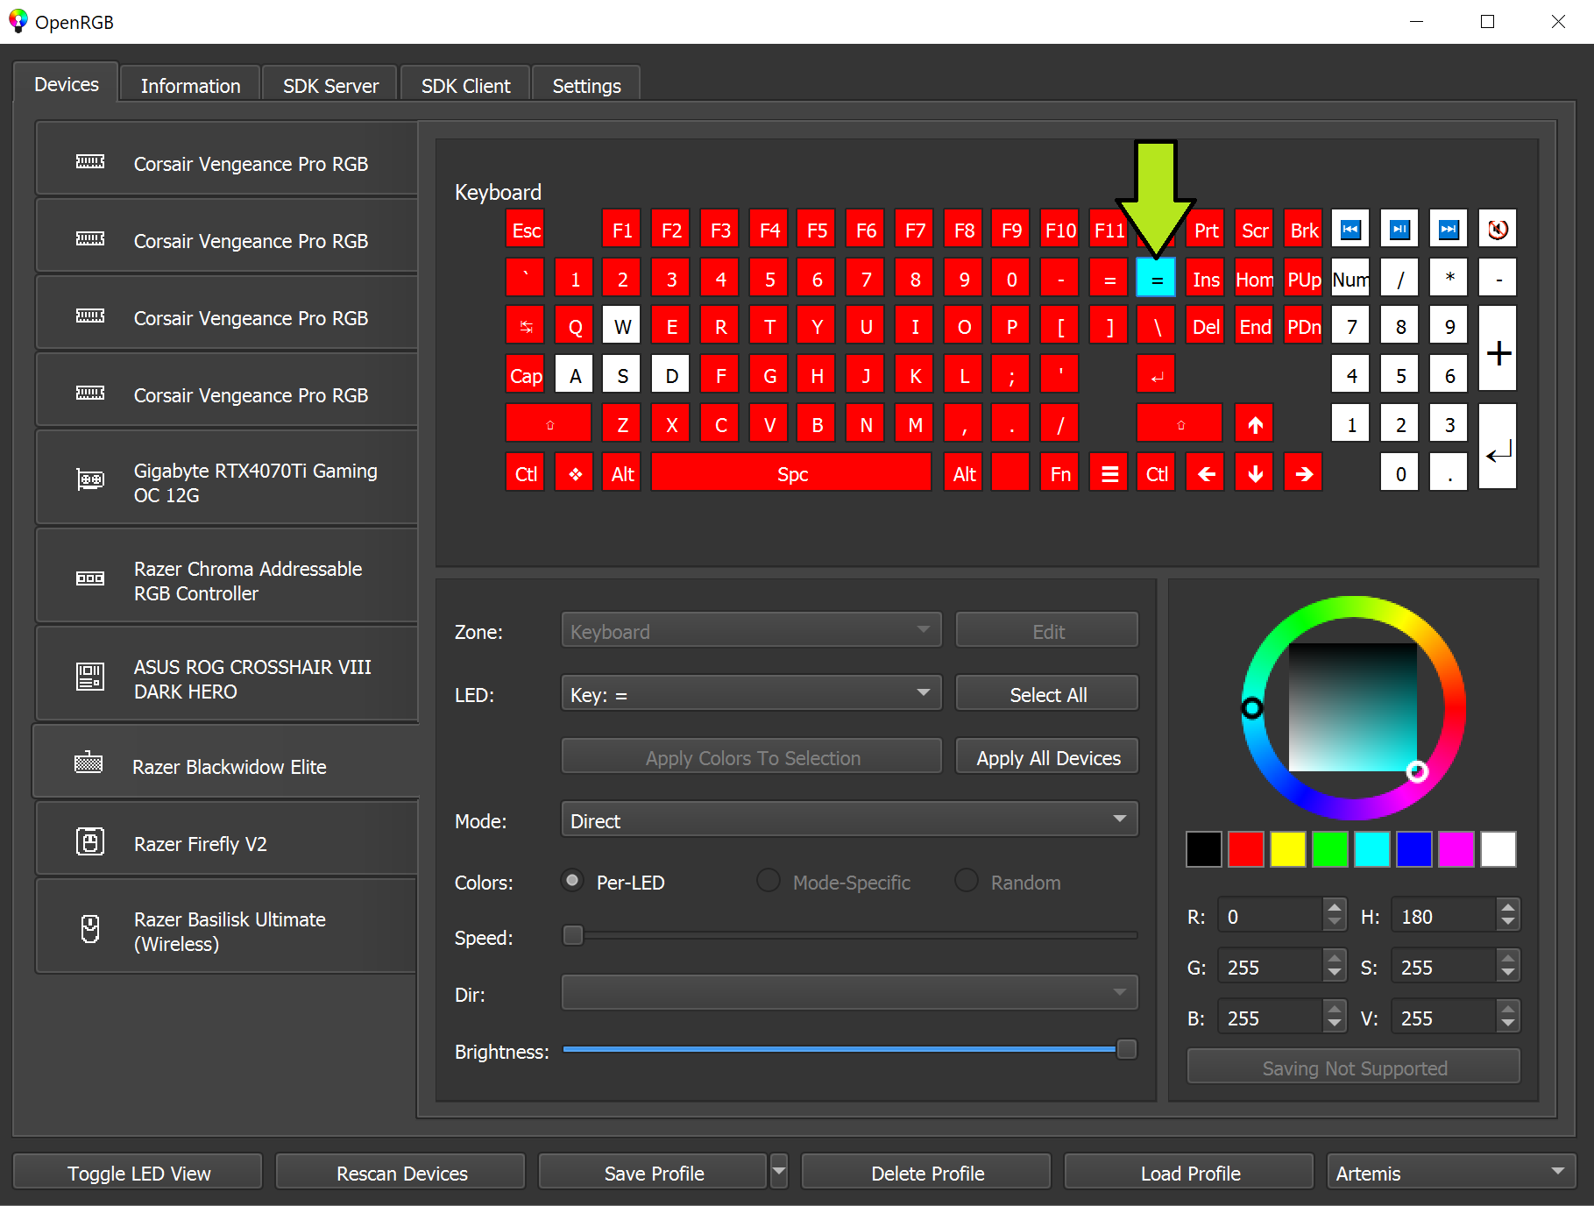The image size is (1594, 1206).
Task: Click the motherboard icon beside ASUS ROG CROSSHAIR
Action: point(89,675)
